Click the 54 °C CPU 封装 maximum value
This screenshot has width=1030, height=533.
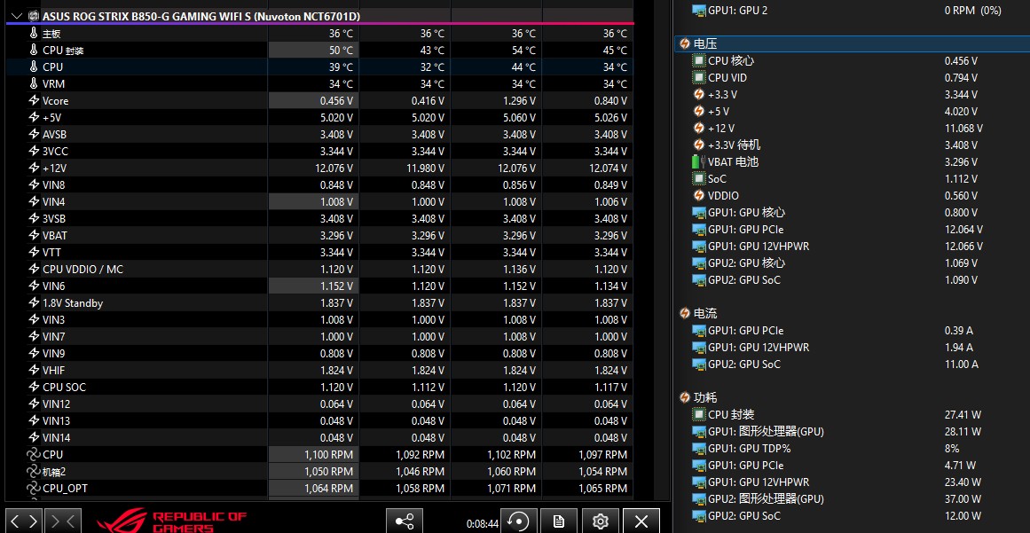523,51
